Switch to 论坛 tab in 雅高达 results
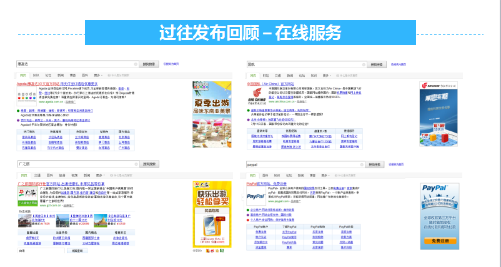The width and height of the screenshot is (501, 267). [48, 76]
